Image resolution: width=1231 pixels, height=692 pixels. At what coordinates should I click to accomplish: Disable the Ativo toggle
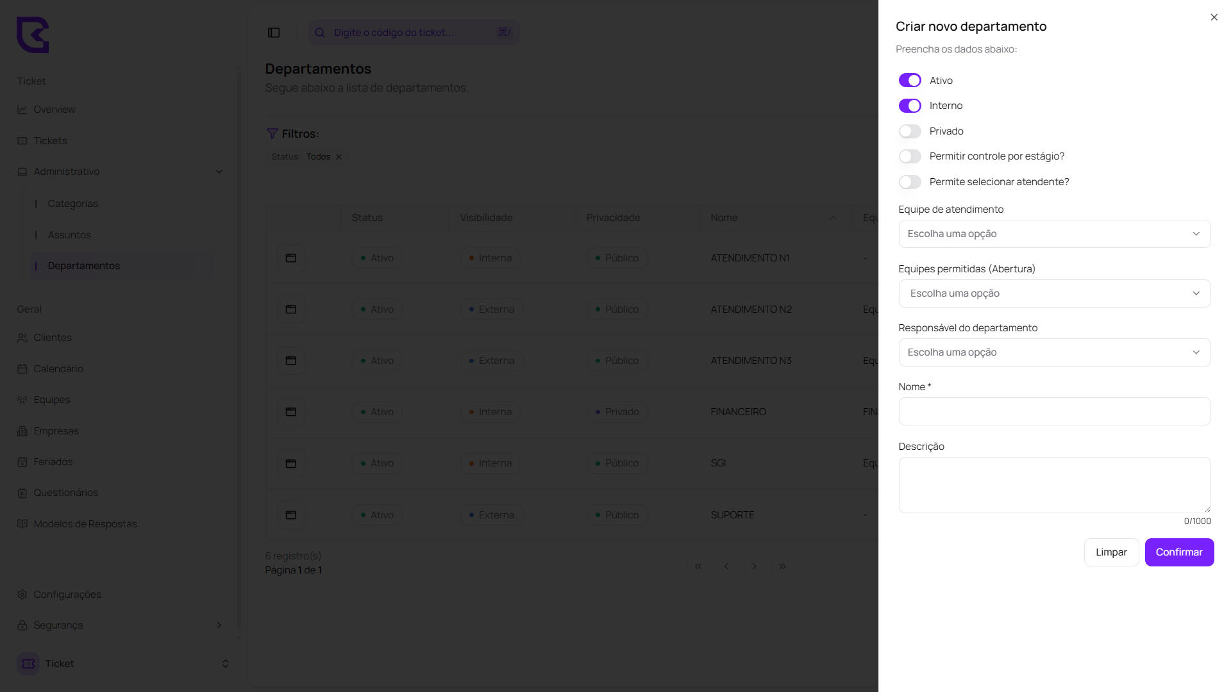tap(910, 81)
